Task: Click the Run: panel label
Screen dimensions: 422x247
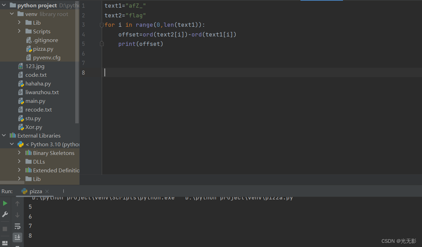Action: coord(7,191)
